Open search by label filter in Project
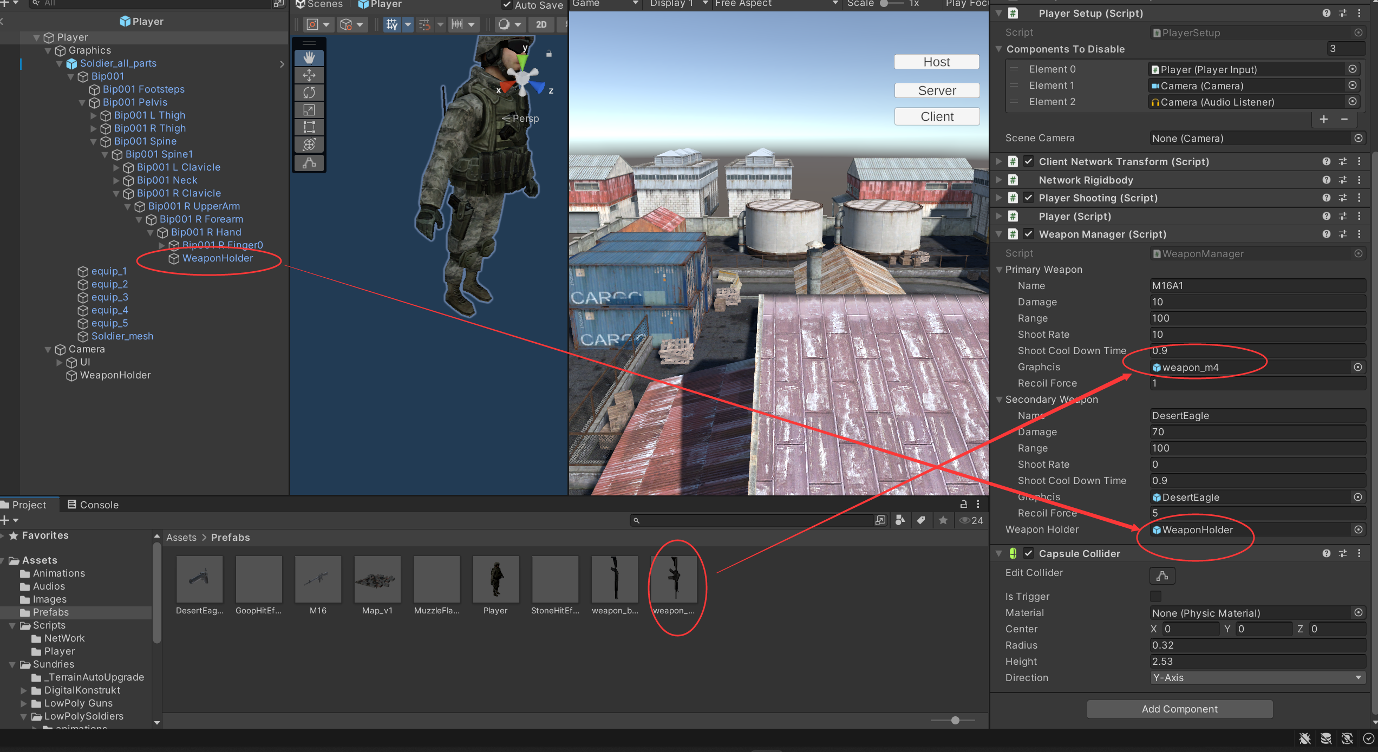Viewport: 1378px width, 752px height. [x=921, y=520]
